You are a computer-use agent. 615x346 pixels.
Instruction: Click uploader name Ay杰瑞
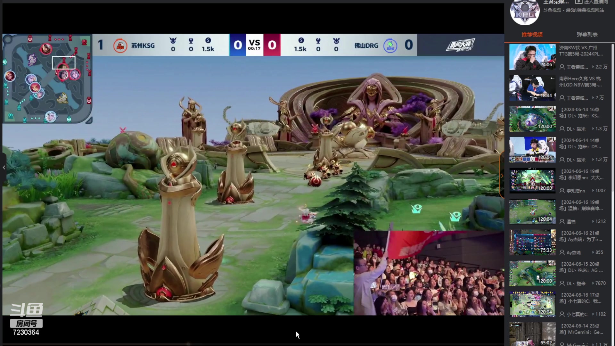tap(573, 252)
